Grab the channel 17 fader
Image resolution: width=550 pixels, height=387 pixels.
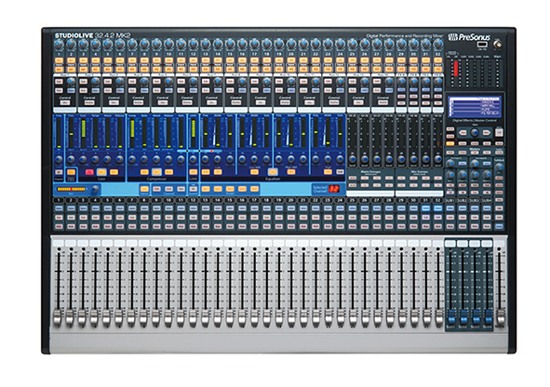click(254, 318)
